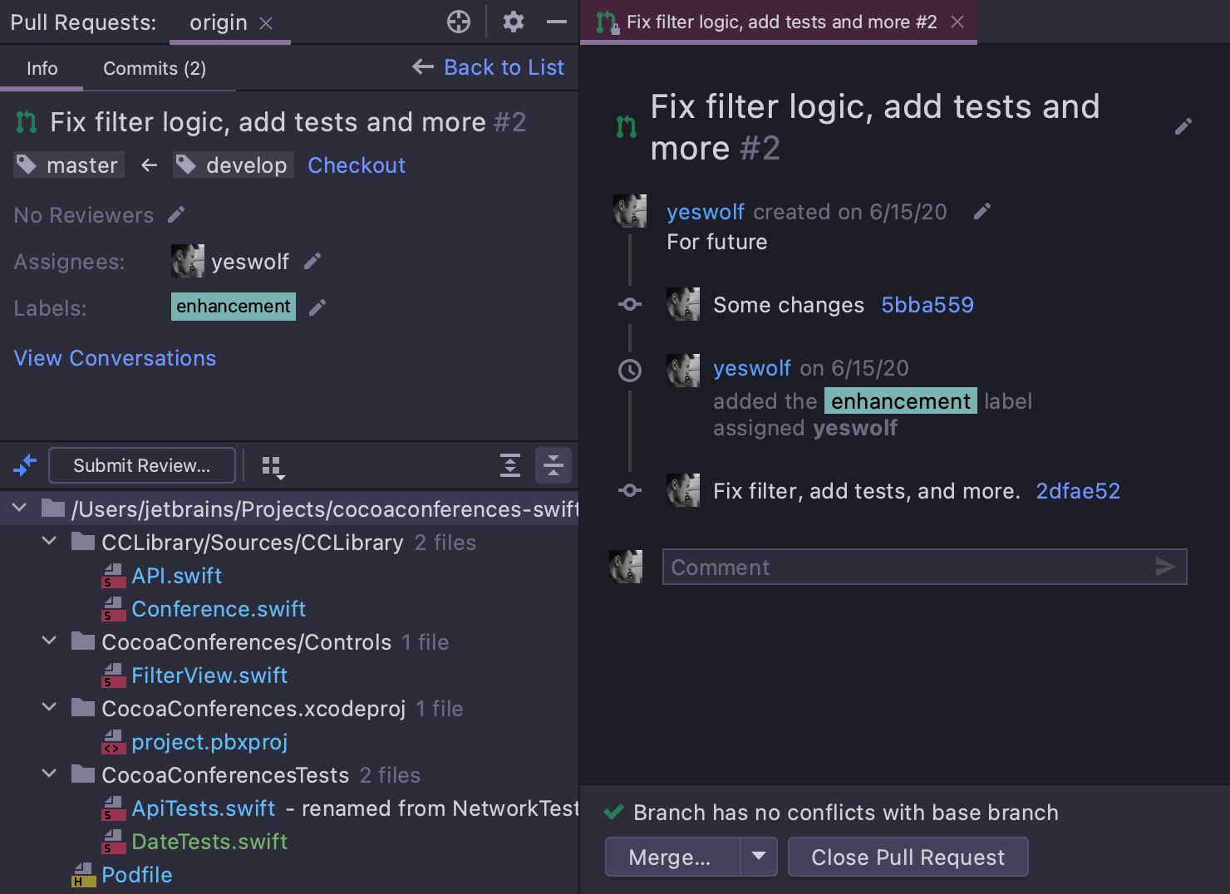Edit assignees using the pencil icon
Image resolution: width=1230 pixels, height=894 pixels.
312,262
